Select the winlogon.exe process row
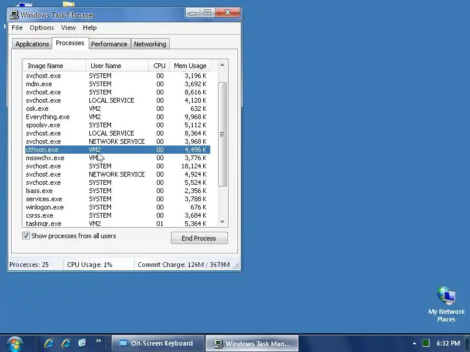 (117, 207)
